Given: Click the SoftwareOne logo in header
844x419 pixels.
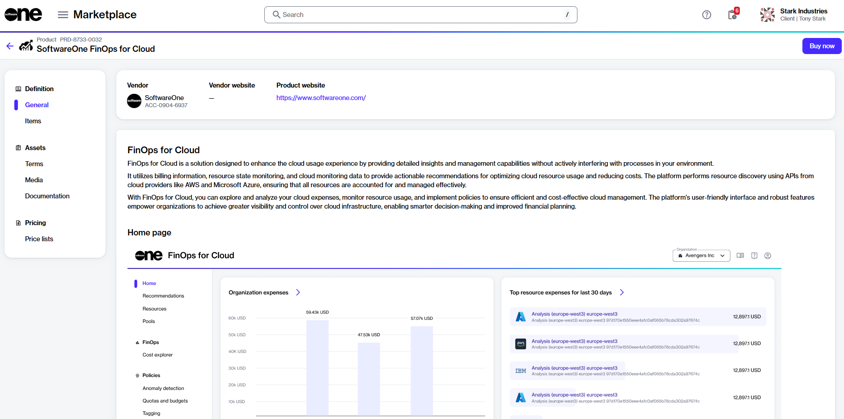Looking at the screenshot, I should [23, 15].
